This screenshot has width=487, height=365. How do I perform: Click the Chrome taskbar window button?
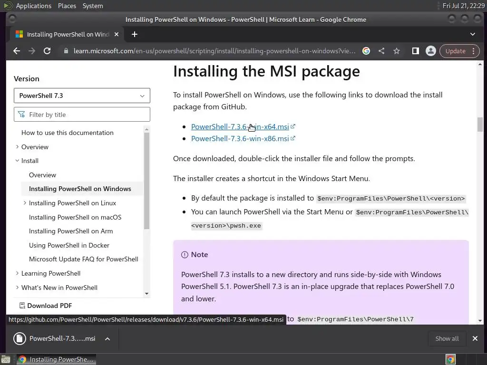point(56,359)
